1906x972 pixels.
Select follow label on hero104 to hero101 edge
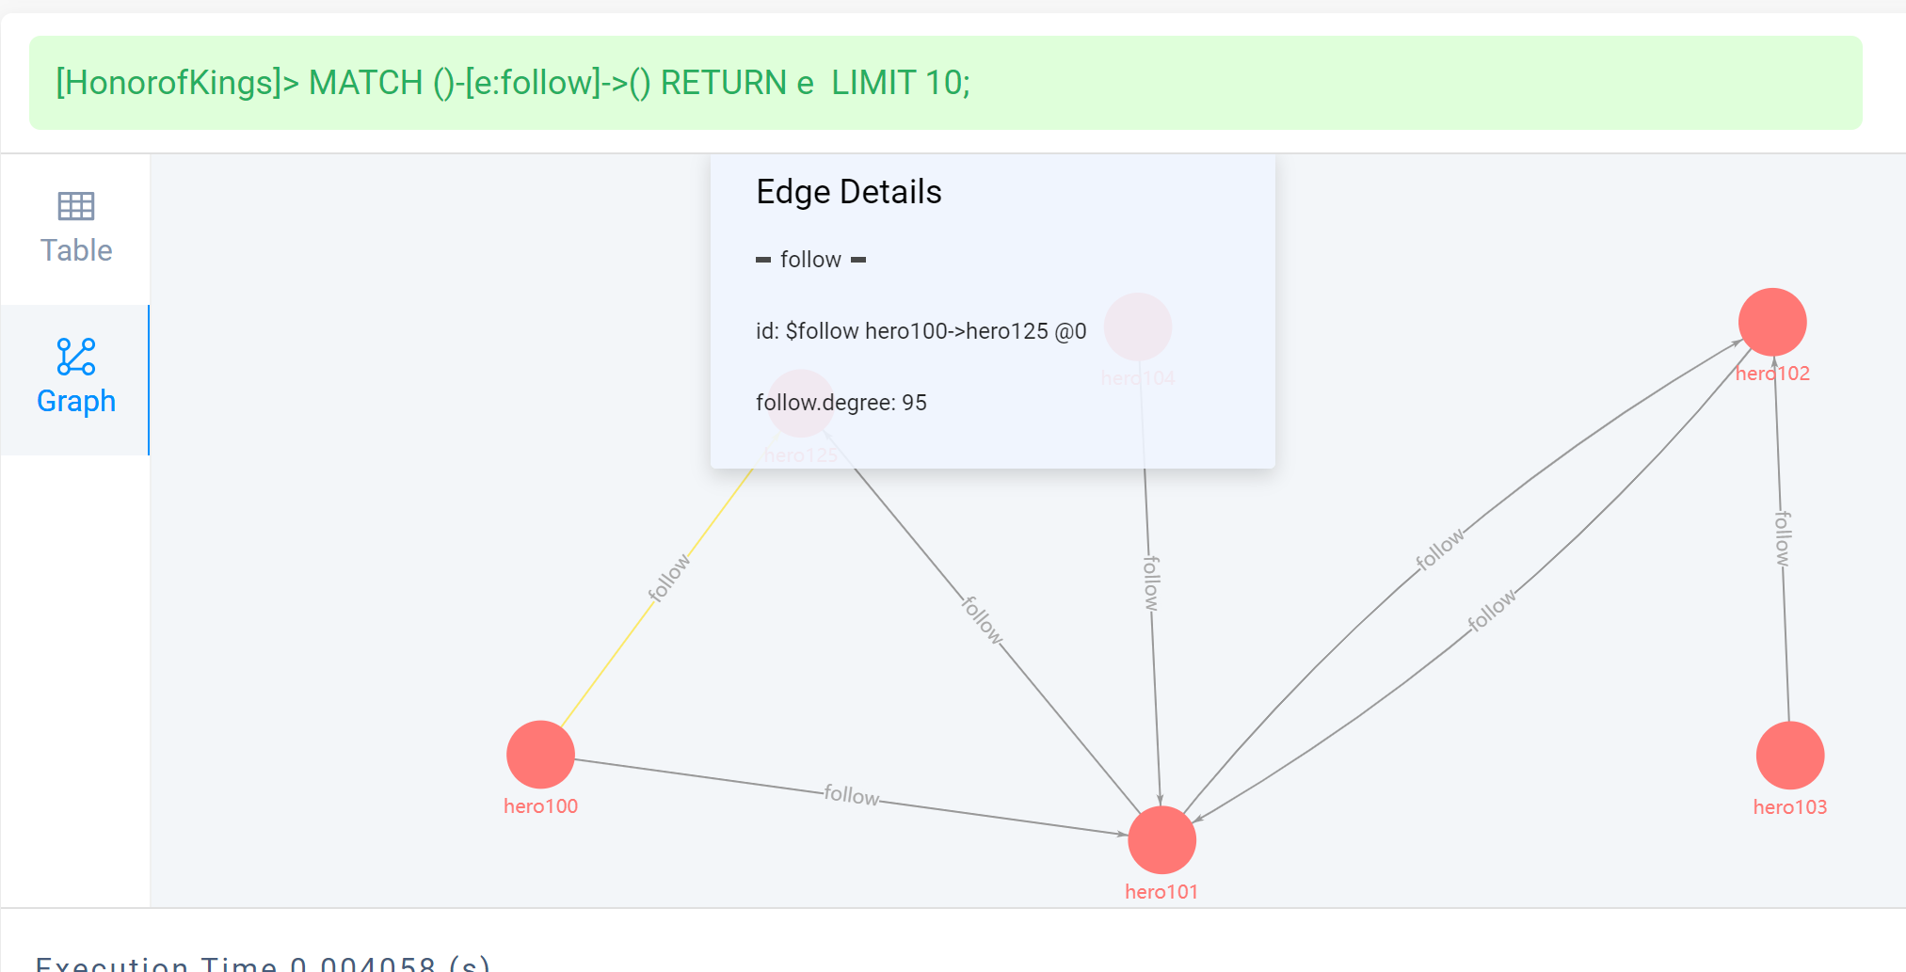click(x=1151, y=583)
